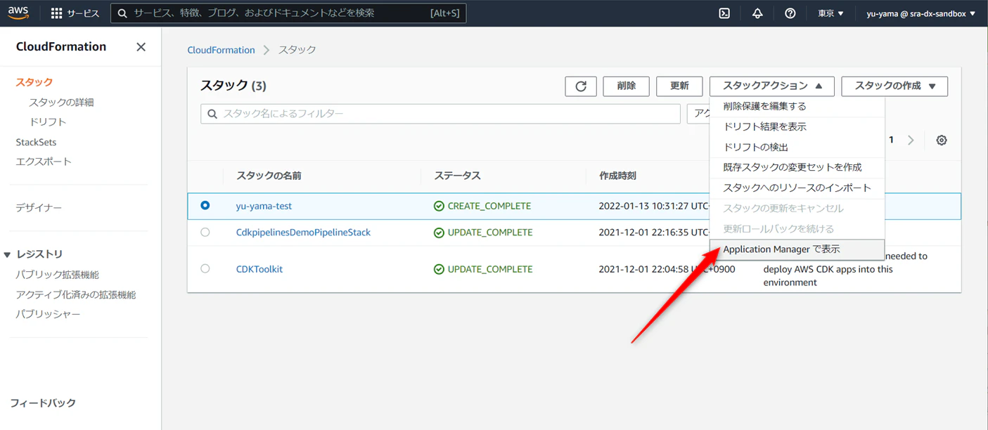Open デザイナー in the sidebar
988x430 pixels.
tap(39, 207)
